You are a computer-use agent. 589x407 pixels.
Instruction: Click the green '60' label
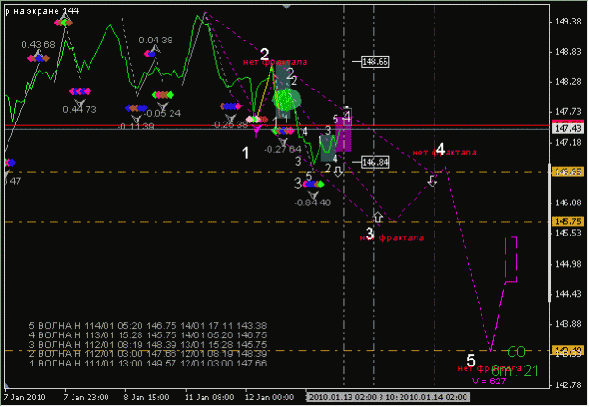516,351
